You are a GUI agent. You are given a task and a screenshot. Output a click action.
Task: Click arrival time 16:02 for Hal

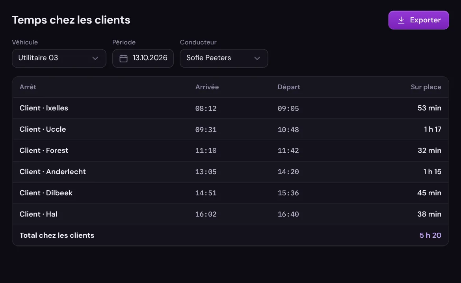(x=206, y=214)
